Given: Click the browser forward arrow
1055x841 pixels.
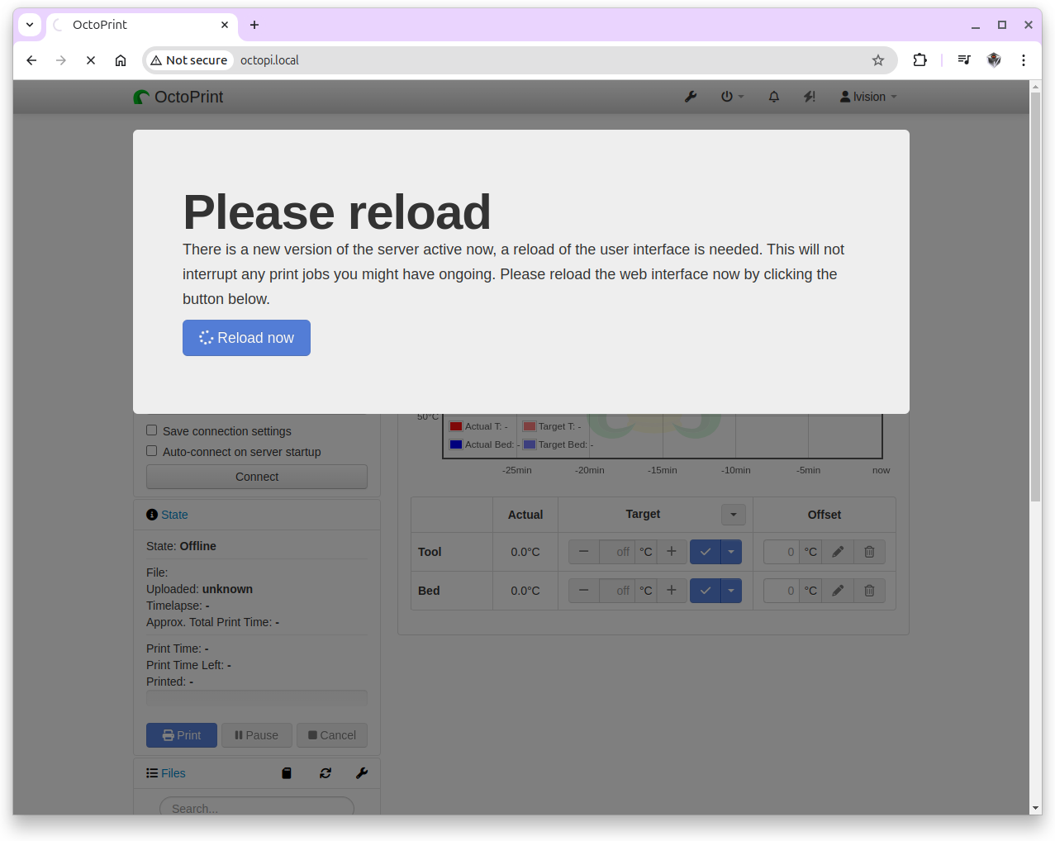Looking at the screenshot, I should point(61,60).
